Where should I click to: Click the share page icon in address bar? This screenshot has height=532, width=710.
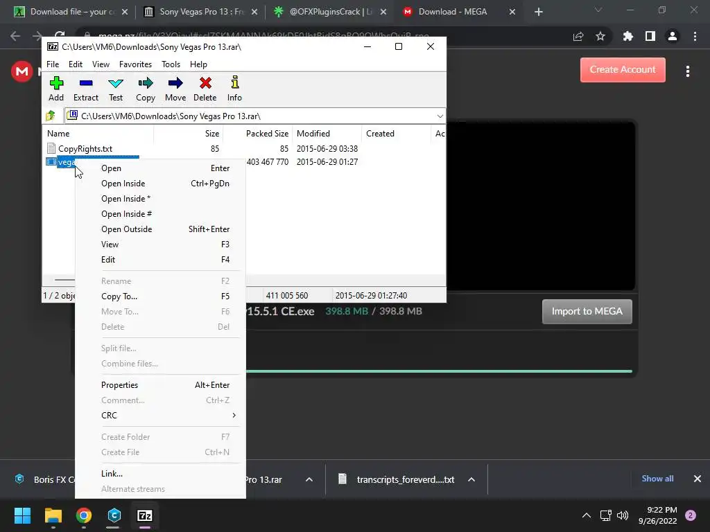[x=578, y=36]
